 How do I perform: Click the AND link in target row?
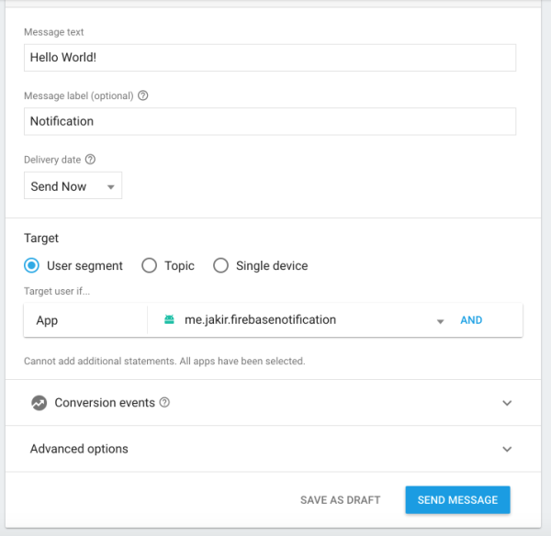[471, 320]
